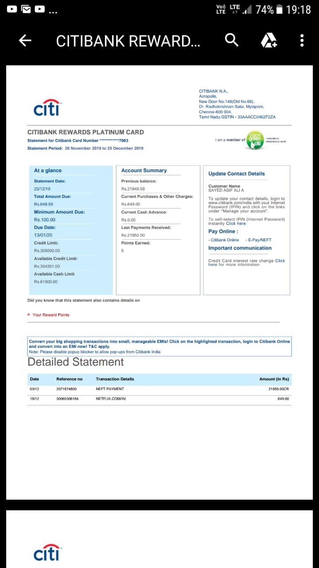Screen dimensions: 319x568
Task: Tap the Points Earned value 5
Action: pos(123,251)
